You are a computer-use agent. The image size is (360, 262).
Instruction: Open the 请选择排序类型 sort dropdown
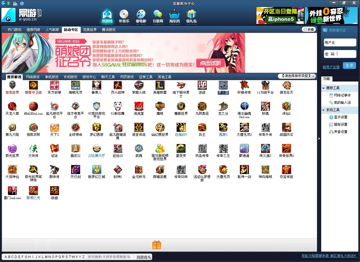coord(297,76)
